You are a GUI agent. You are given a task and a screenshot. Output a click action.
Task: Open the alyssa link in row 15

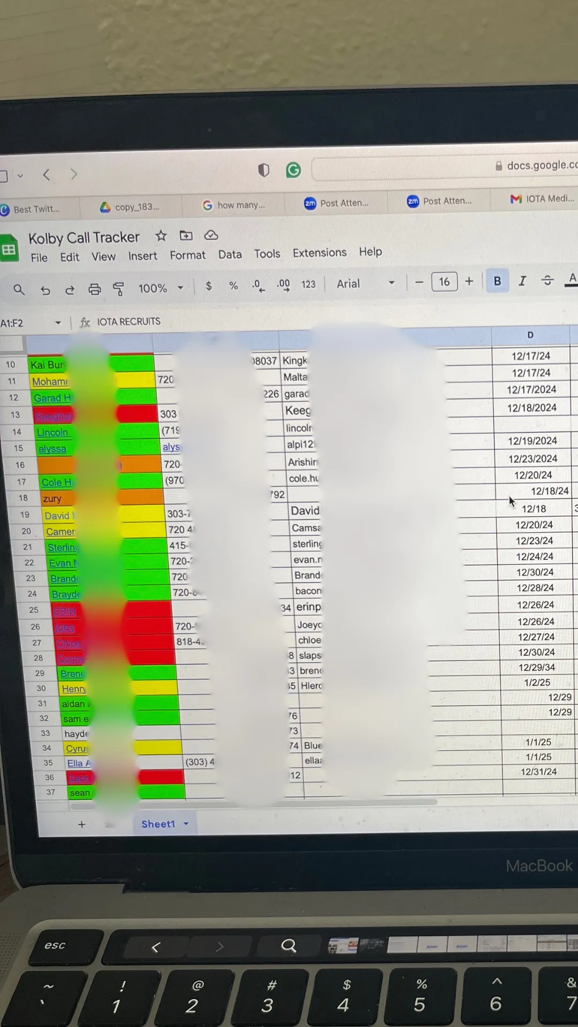(x=52, y=449)
